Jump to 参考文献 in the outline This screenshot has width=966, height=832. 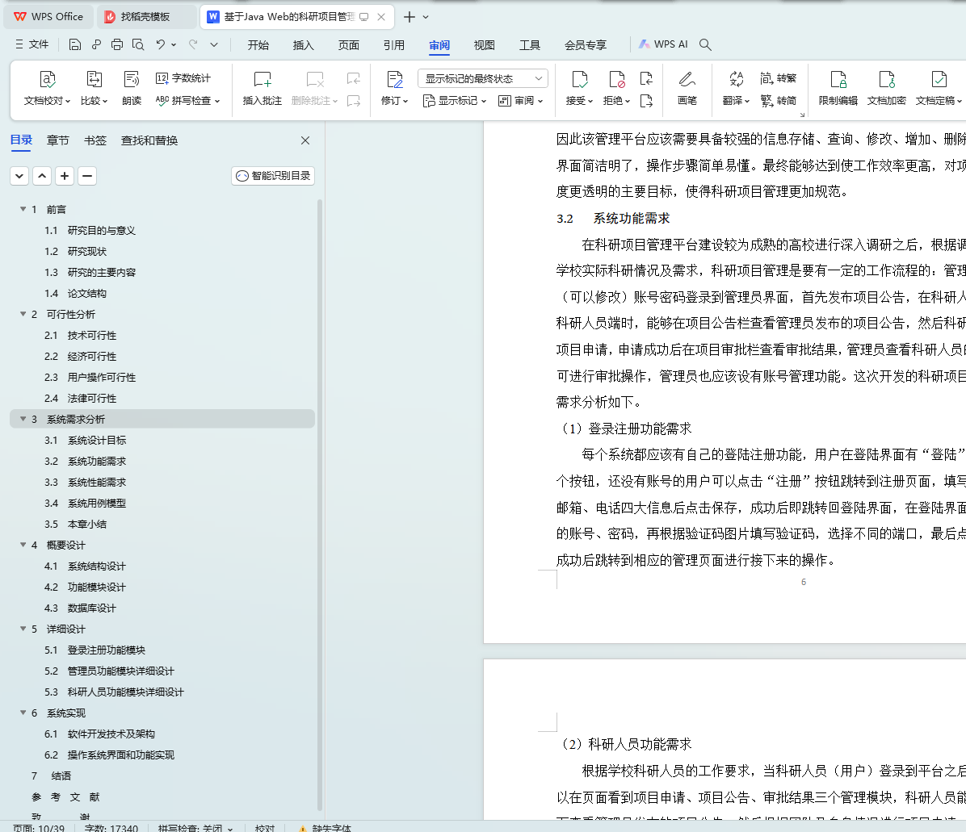(x=65, y=797)
